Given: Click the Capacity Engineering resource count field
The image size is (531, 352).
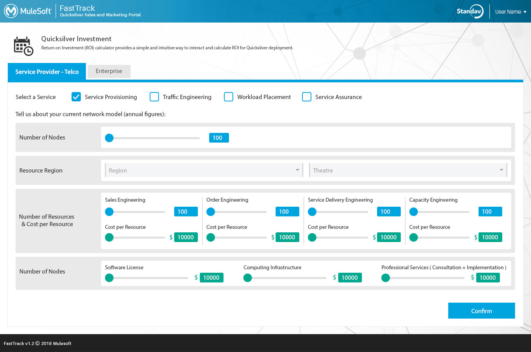Looking at the screenshot, I should pos(490,212).
